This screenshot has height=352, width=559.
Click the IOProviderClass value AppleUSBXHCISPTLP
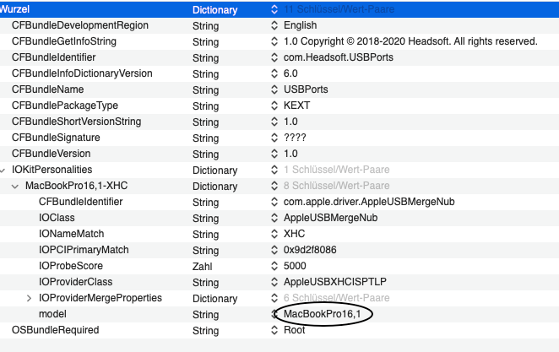point(333,282)
